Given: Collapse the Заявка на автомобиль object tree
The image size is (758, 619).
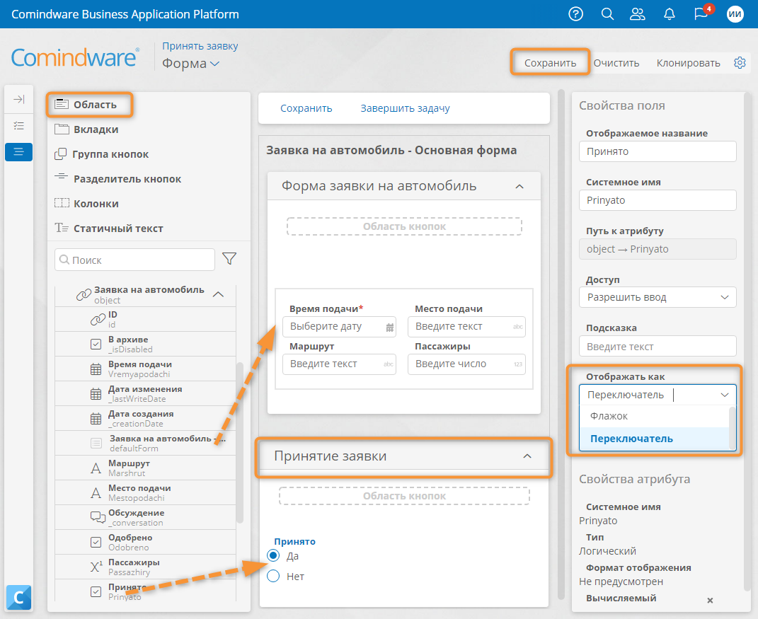Looking at the screenshot, I should click(x=219, y=294).
